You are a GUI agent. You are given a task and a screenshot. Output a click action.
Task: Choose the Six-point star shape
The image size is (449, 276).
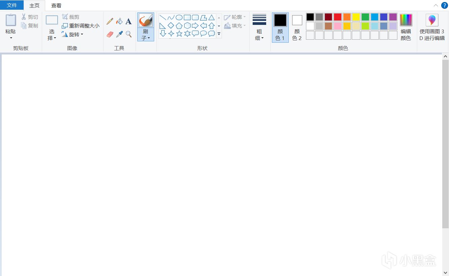click(187, 34)
